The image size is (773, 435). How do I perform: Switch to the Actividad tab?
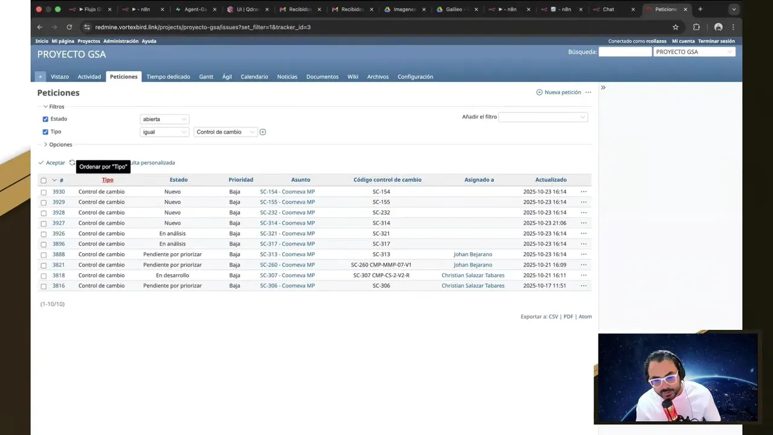click(x=89, y=77)
